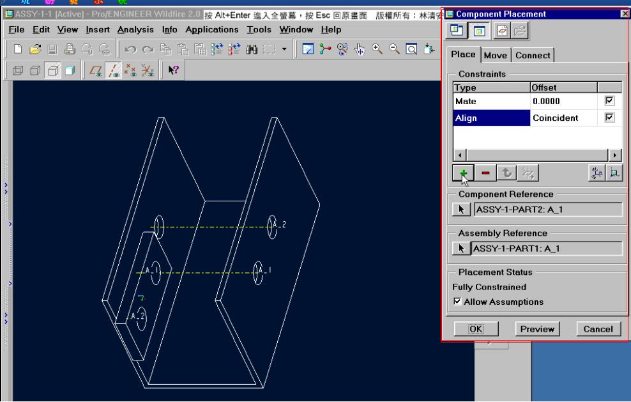This screenshot has width=631, height=402.
Task: Click the pan hand icon
Action: click(360, 49)
